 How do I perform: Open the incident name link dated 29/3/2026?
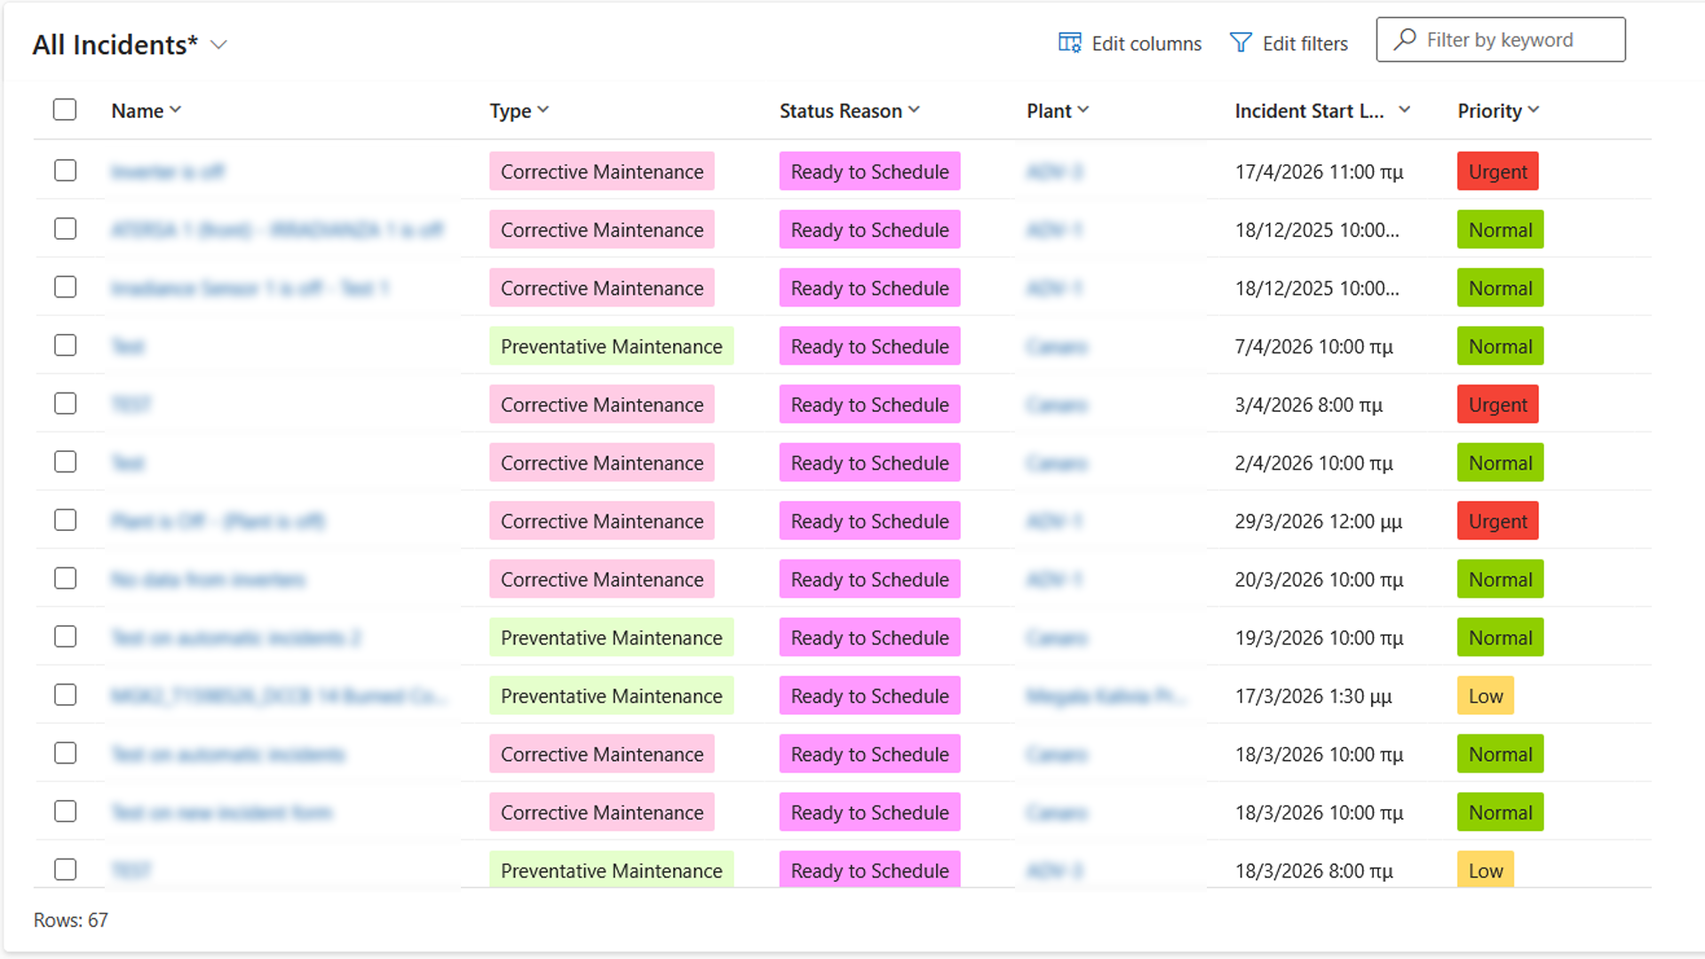click(x=218, y=521)
